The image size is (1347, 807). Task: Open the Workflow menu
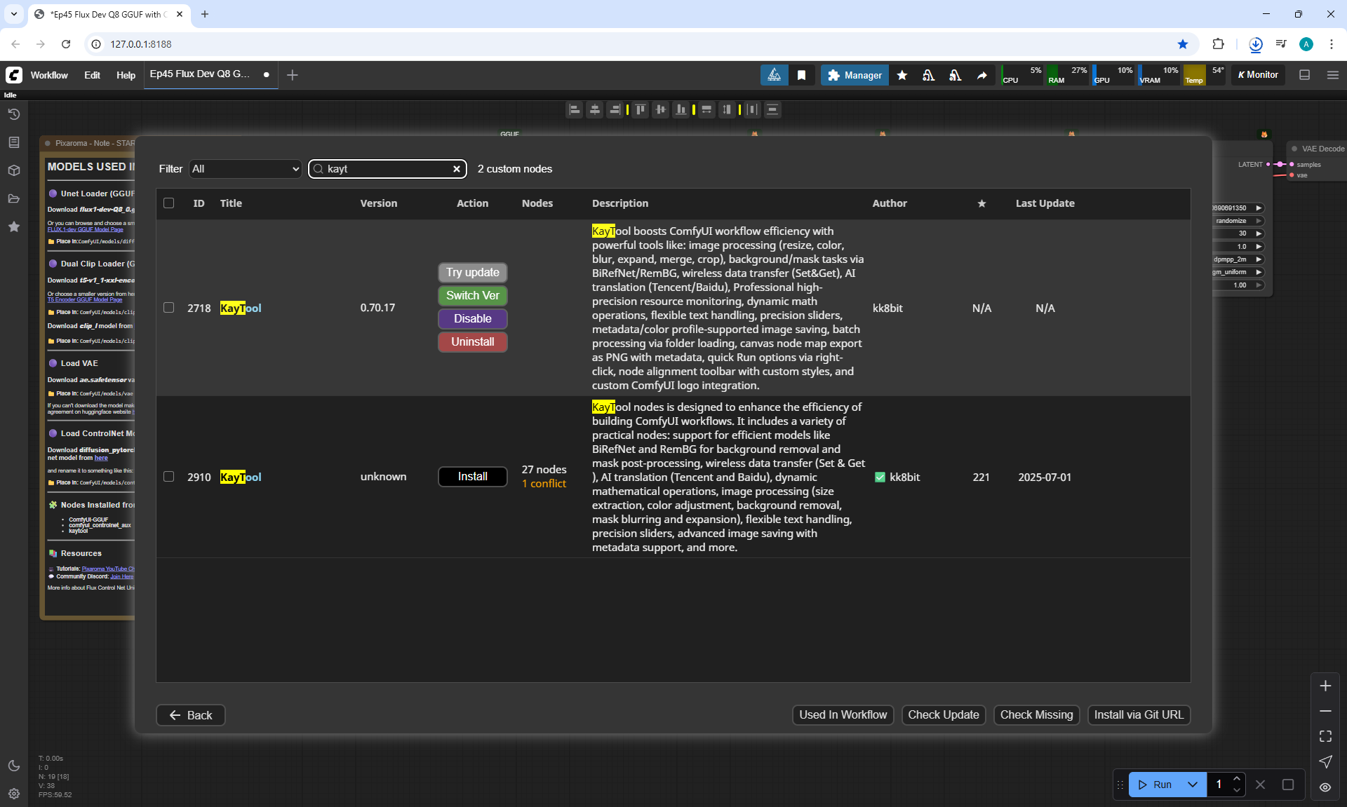coord(49,75)
